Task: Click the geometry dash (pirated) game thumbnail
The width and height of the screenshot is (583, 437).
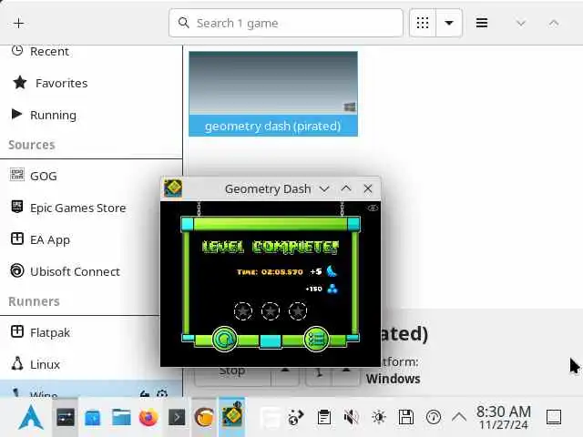Action: point(273,83)
